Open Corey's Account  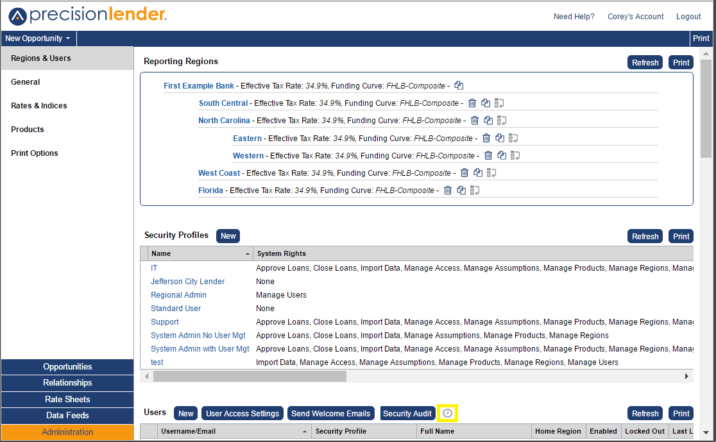(635, 17)
